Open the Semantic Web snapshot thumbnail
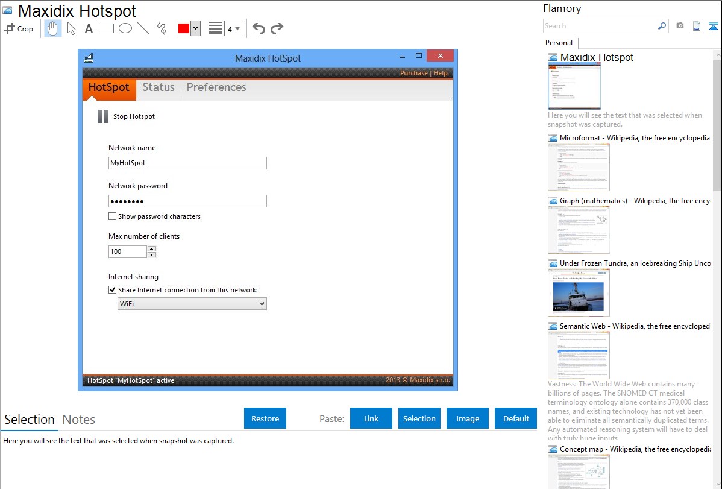 (x=579, y=355)
